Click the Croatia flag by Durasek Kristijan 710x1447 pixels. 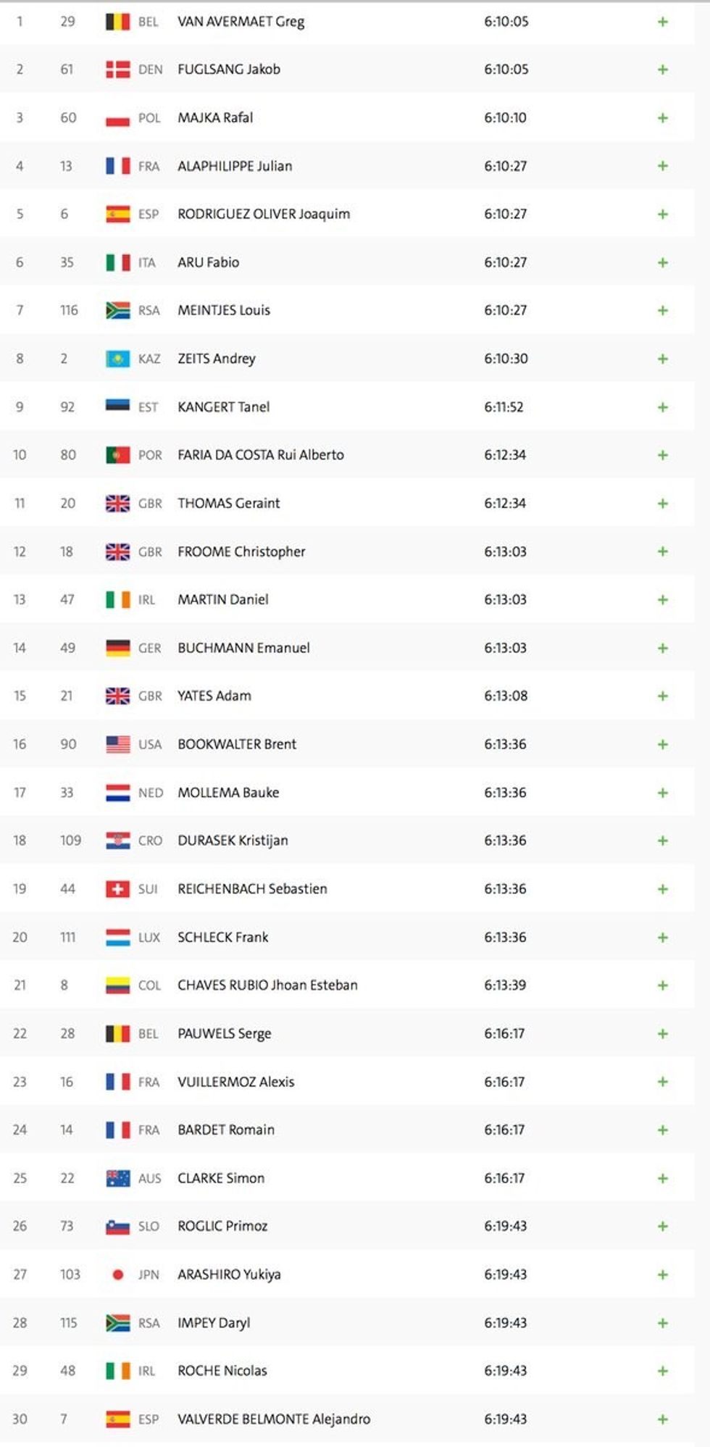click(x=117, y=841)
